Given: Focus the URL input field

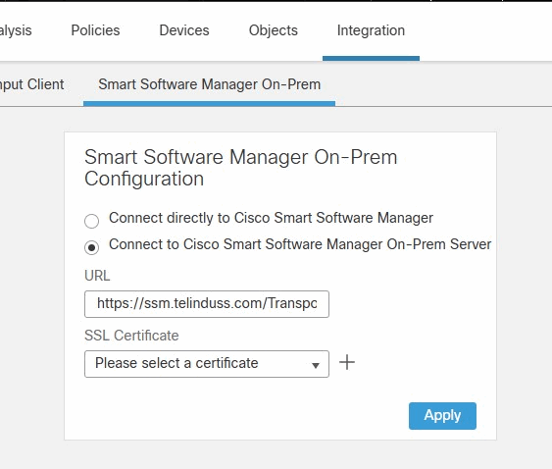Looking at the screenshot, I should click(207, 304).
